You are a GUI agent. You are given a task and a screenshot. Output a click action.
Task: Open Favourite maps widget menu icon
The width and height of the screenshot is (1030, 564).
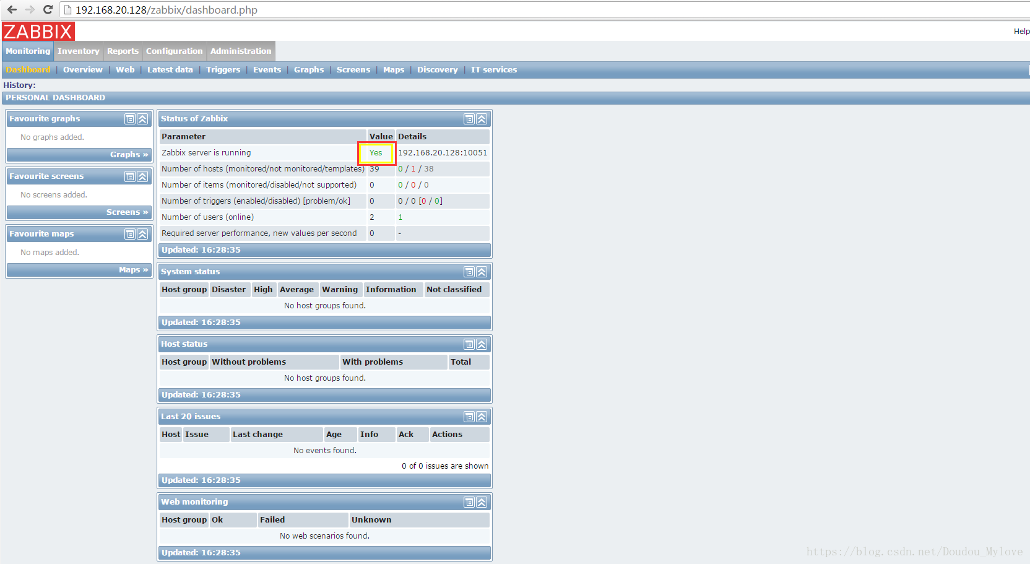tap(130, 234)
